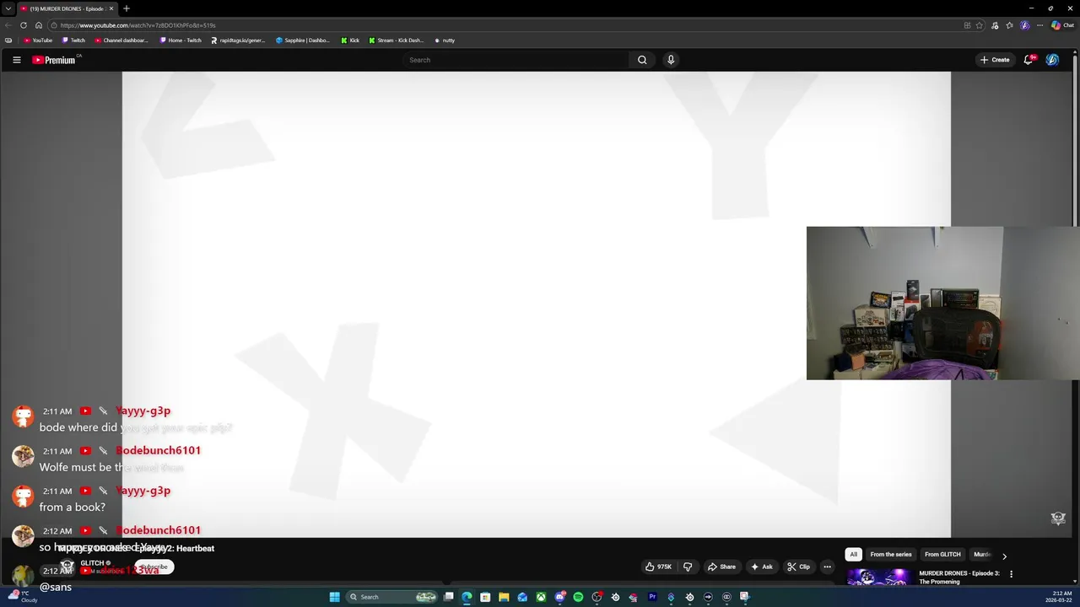Click the YouTube search magnifier button
Screen dimensions: 1080x607
point(642,60)
